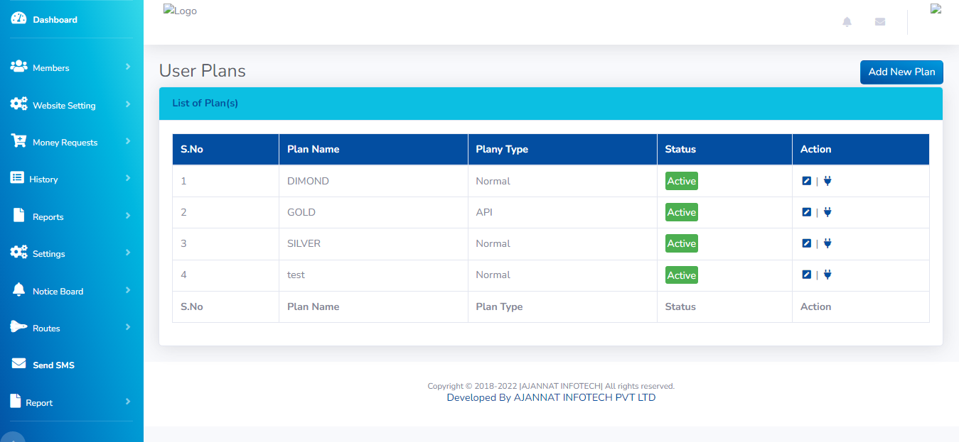Click the plug icon for test plan
The height and width of the screenshot is (442, 959).
coord(827,275)
